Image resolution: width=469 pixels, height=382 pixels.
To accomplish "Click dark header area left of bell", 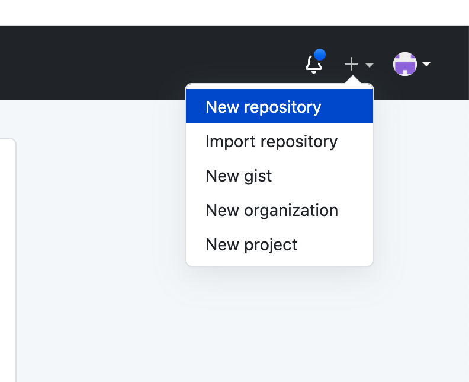I will (148, 63).
